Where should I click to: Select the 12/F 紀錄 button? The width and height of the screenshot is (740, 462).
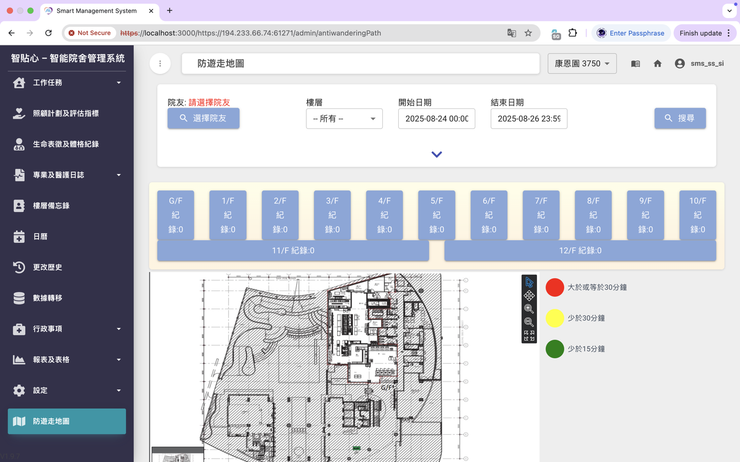(580, 251)
